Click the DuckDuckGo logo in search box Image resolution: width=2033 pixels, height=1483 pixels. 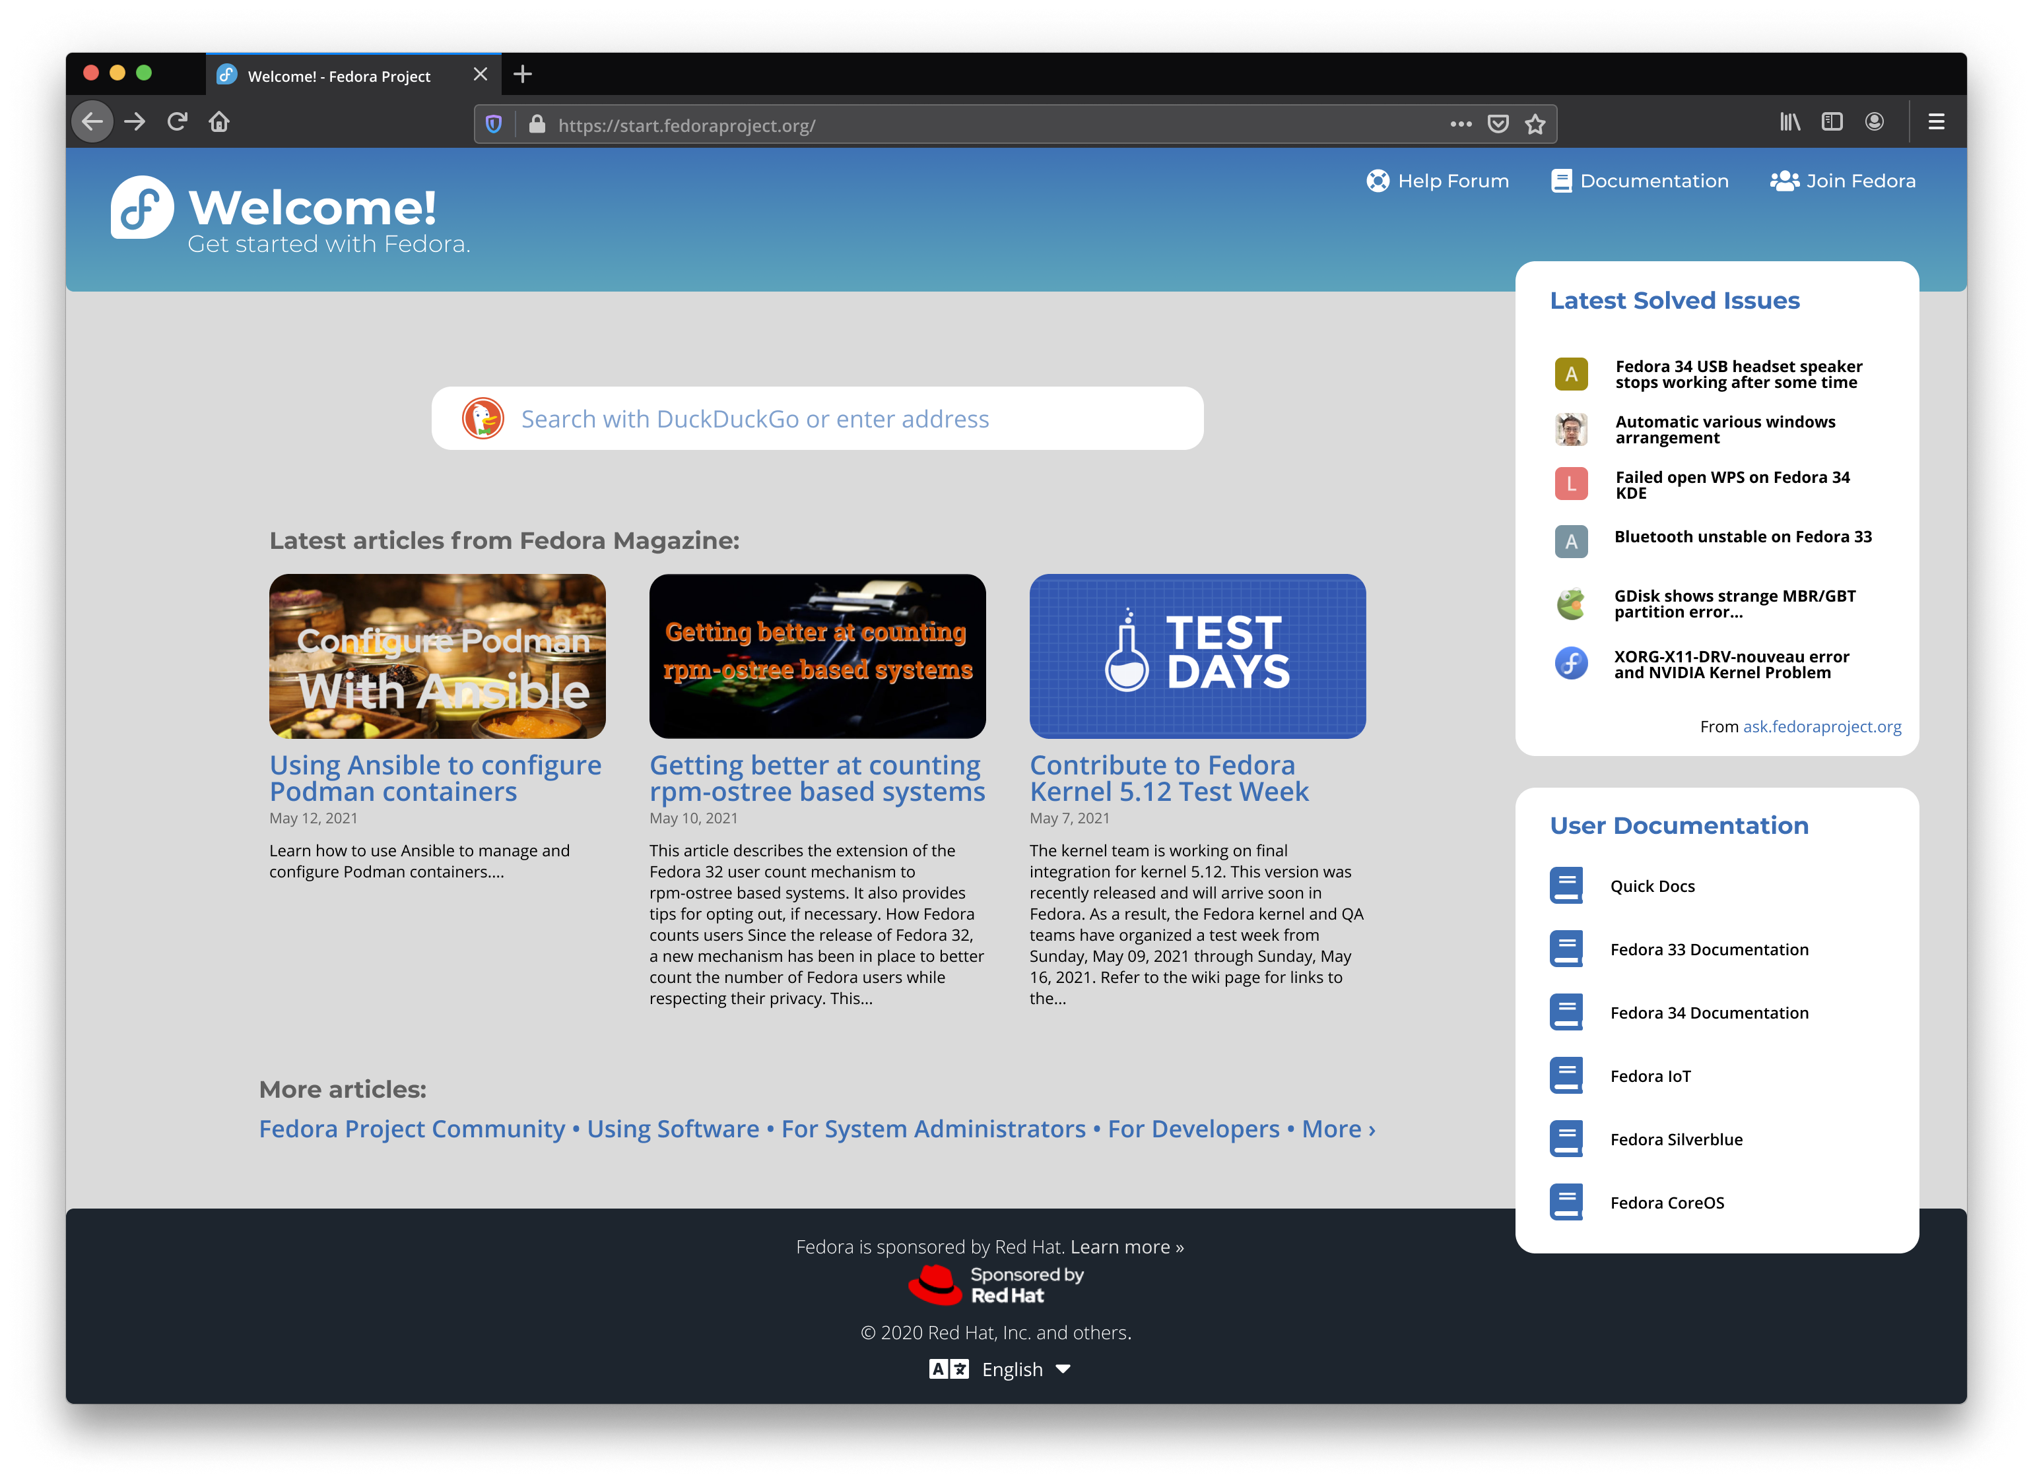pyautogui.click(x=483, y=419)
